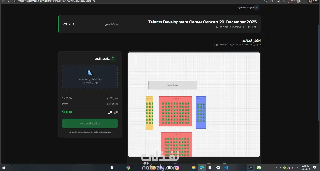Open File Explorer from the taskbar
Image resolution: width=320 pixels, height=171 pixels.
click(x=193, y=168)
